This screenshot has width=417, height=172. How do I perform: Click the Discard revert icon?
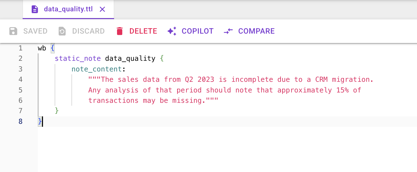point(62,31)
